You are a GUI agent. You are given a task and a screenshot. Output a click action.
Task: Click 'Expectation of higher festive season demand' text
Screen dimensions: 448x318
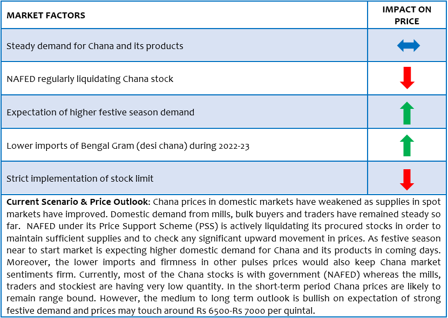tap(100, 112)
